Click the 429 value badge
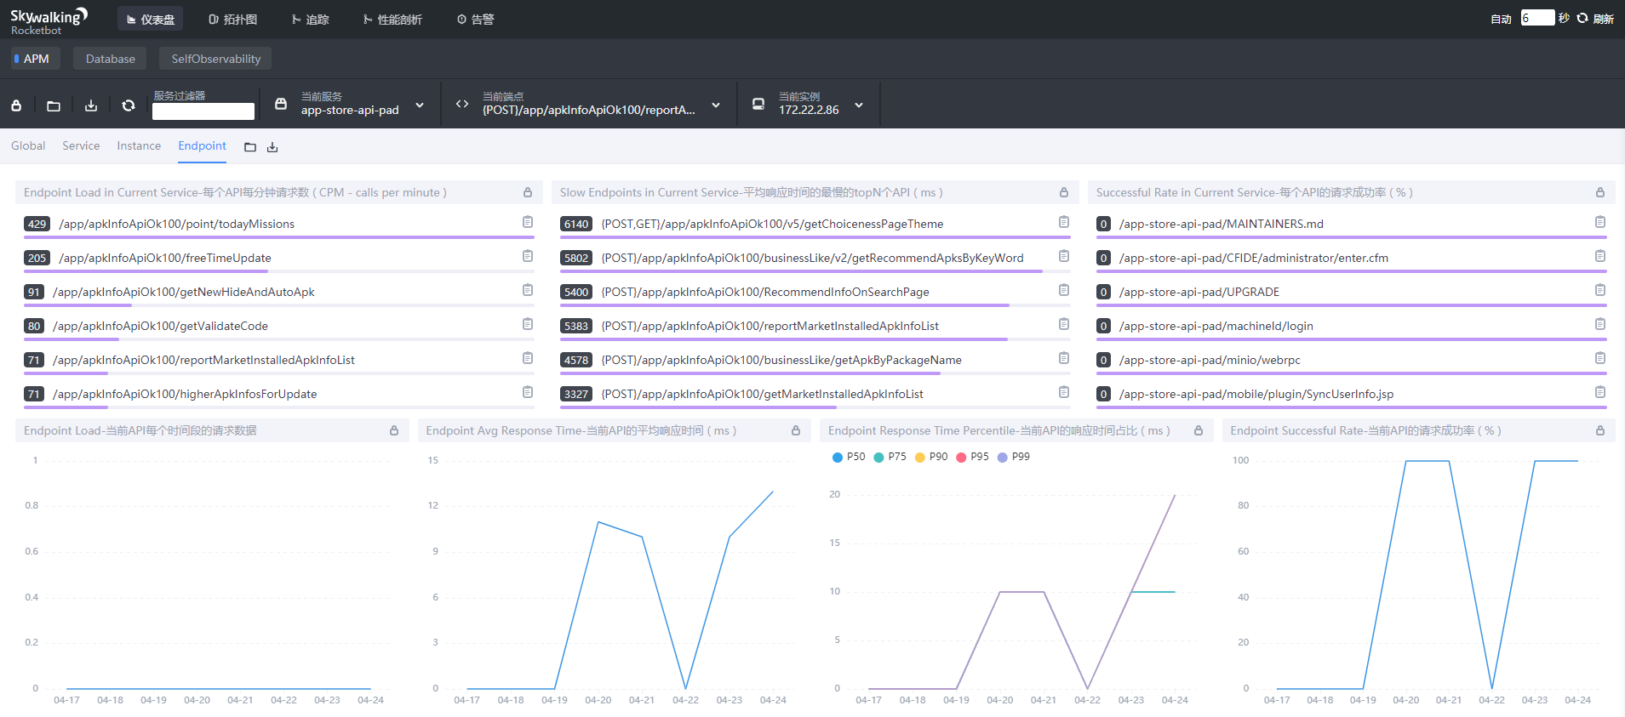 [x=37, y=224]
